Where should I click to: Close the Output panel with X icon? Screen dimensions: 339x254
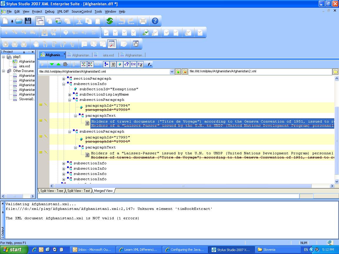click(3, 204)
